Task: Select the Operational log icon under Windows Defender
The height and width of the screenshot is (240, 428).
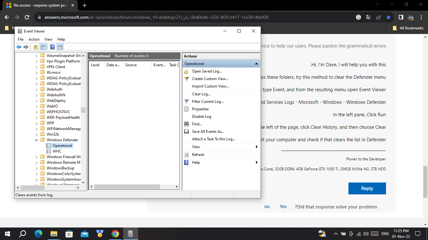Action: tap(49, 146)
